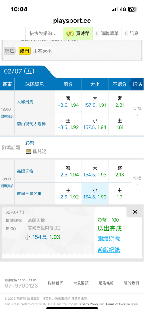144x312 pixels.
Task: Open 孤兒翔 user avatar thumbnail
Action: 29,151
